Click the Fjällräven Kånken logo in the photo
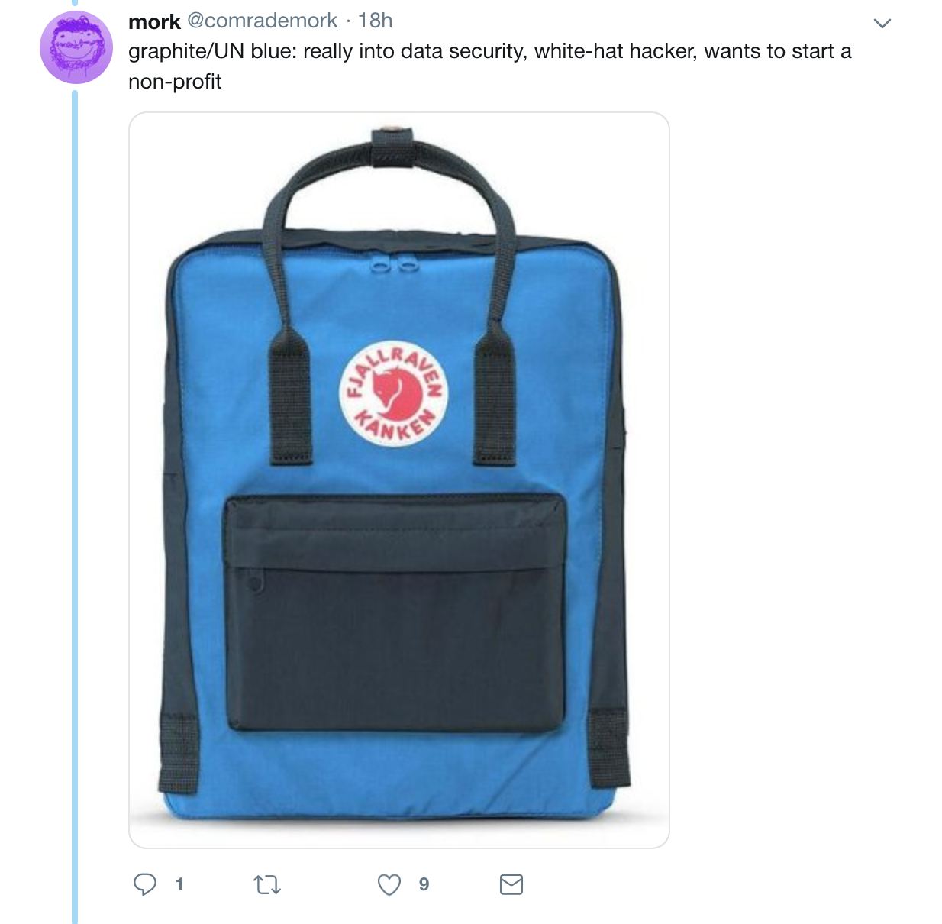The image size is (942, 924). point(393,393)
